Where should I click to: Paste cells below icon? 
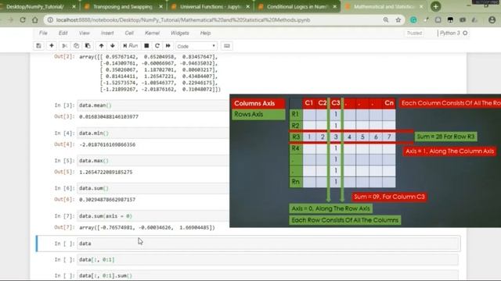(88, 46)
